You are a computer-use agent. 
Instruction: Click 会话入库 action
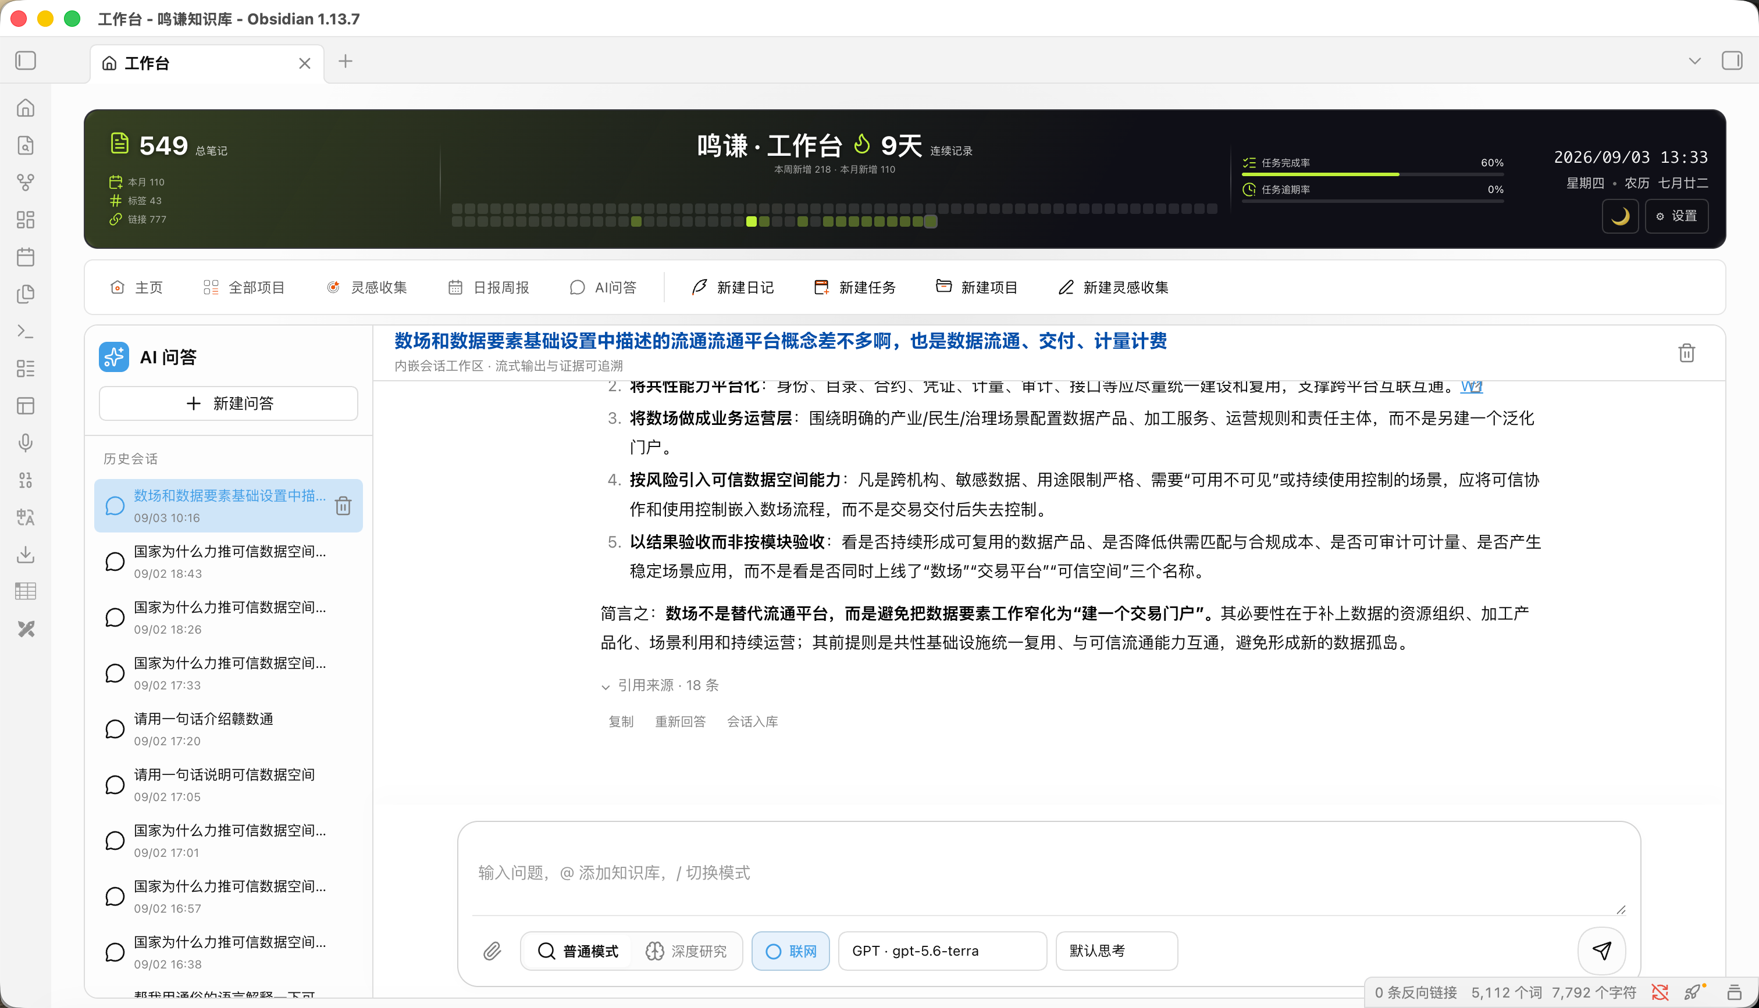(x=752, y=721)
